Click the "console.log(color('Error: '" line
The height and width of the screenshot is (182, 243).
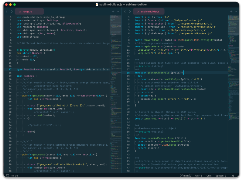point(168,99)
